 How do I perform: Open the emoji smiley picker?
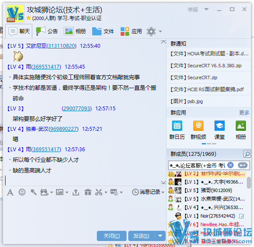(x=22, y=192)
